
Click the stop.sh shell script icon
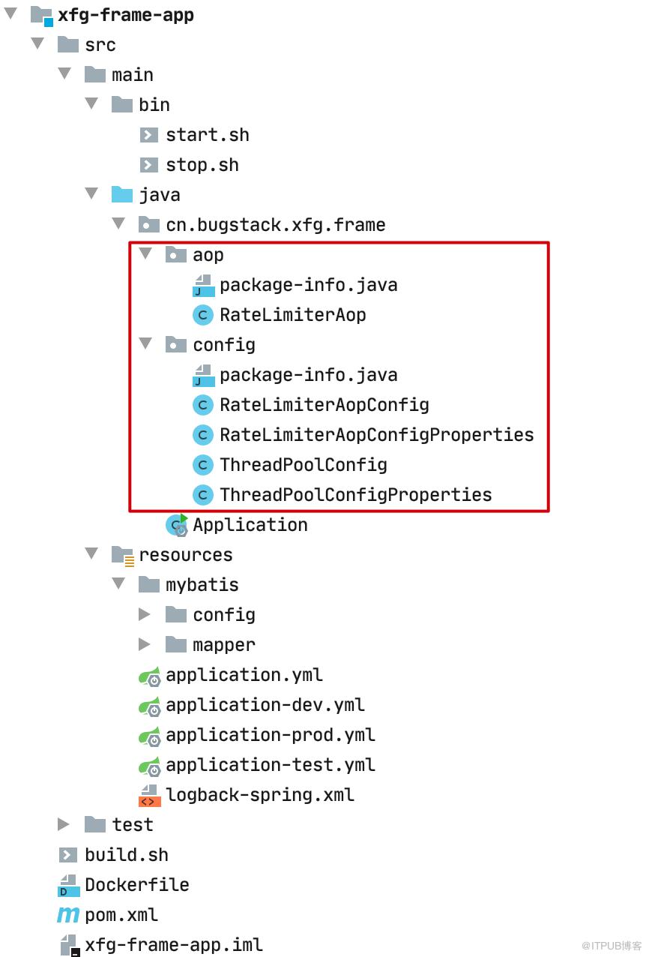[149, 165]
